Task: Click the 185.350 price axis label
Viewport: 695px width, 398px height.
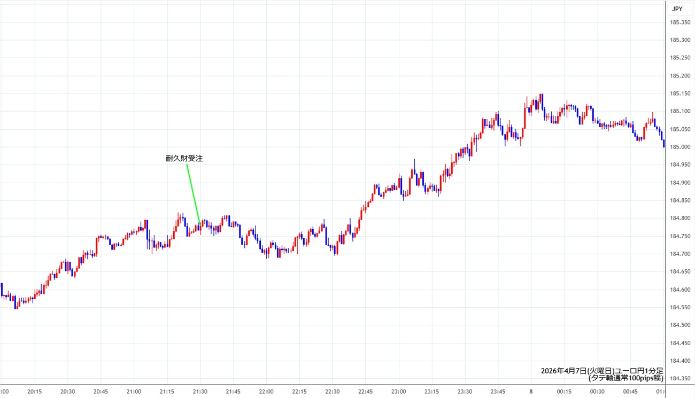Action: pos(680,22)
